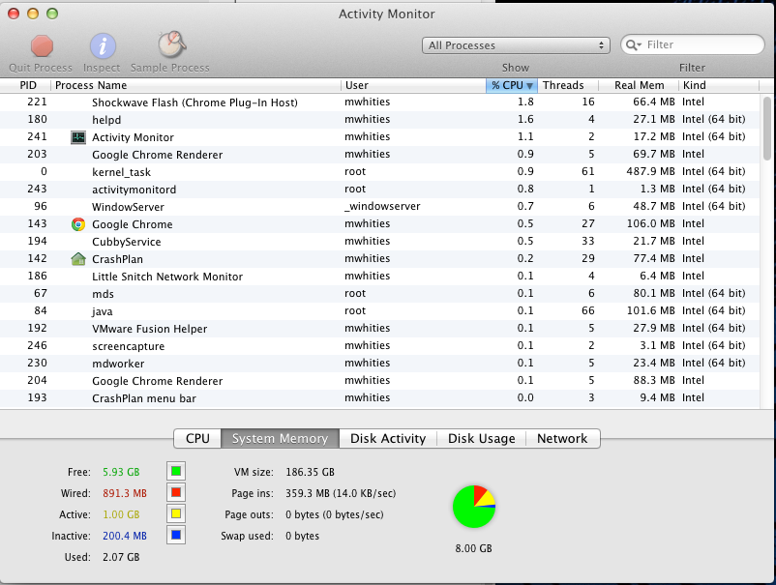Click the 106.0 MB Google Chrome memory
Image resolution: width=776 pixels, height=585 pixels.
[x=650, y=223]
